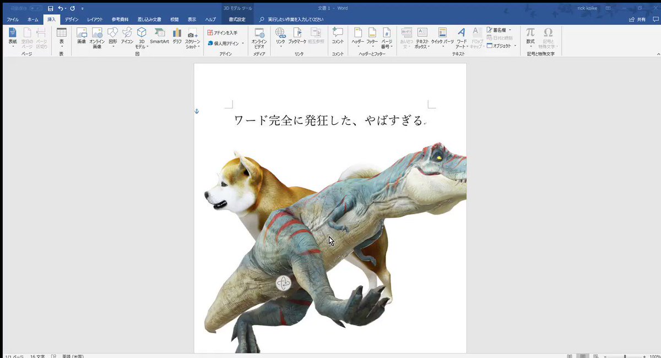Click the 3D rotate handle on the dinosaur model

284,284
